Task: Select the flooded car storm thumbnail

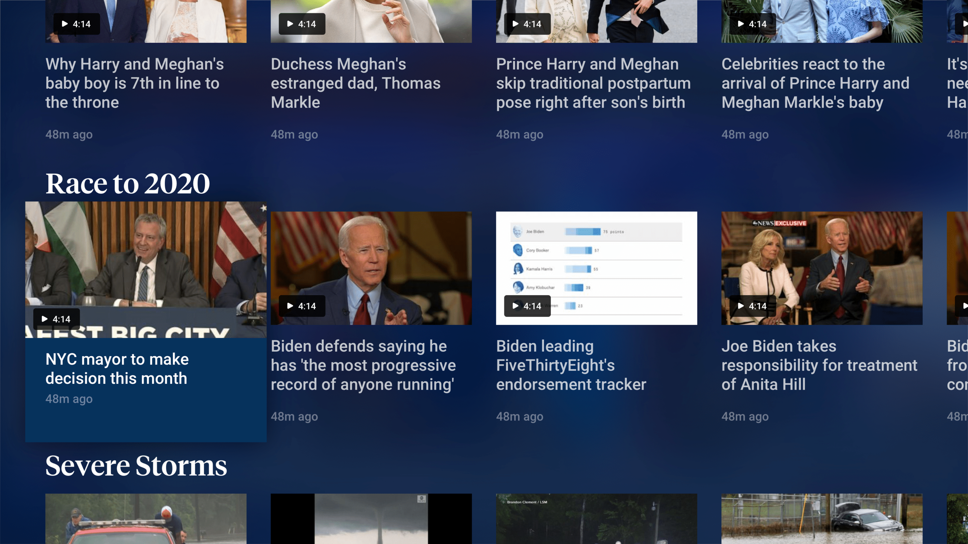Action: pyautogui.click(x=822, y=519)
